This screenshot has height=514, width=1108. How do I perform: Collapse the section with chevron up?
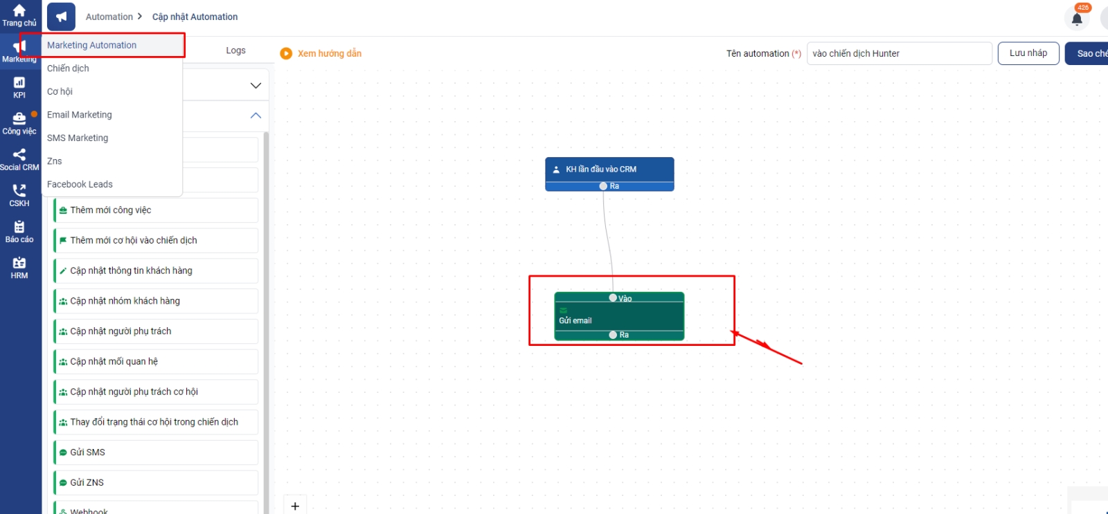[256, 116]
